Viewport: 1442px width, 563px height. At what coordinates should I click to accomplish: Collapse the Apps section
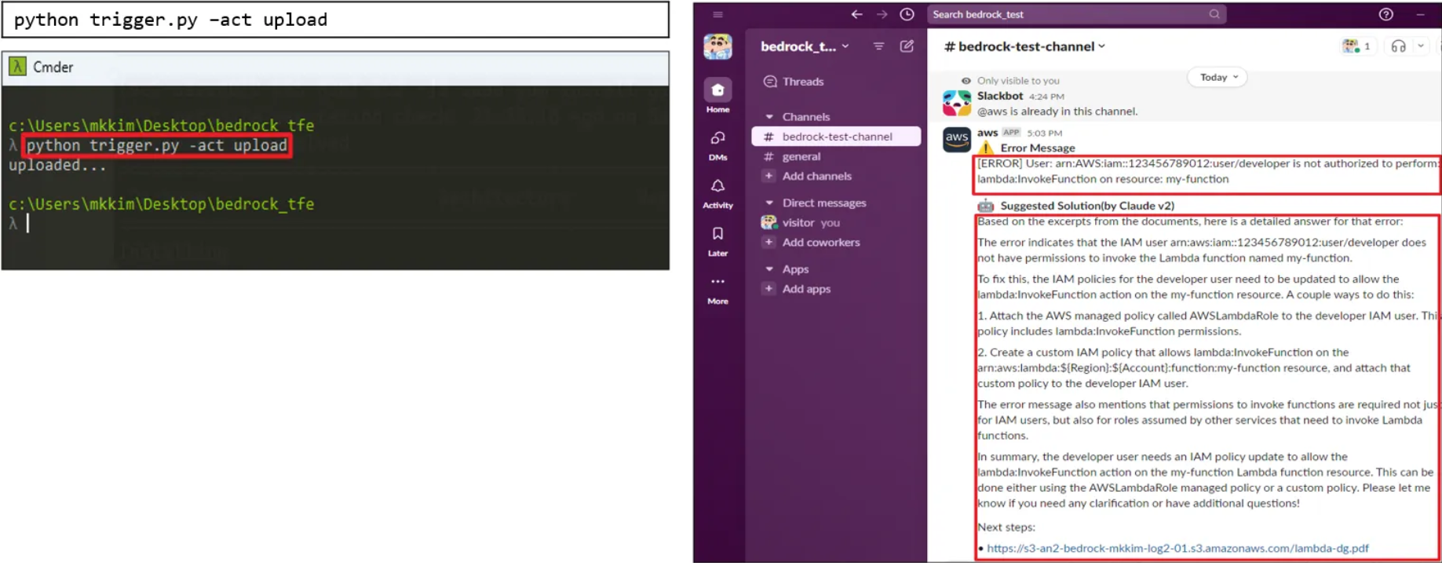[x=769, y=269]
